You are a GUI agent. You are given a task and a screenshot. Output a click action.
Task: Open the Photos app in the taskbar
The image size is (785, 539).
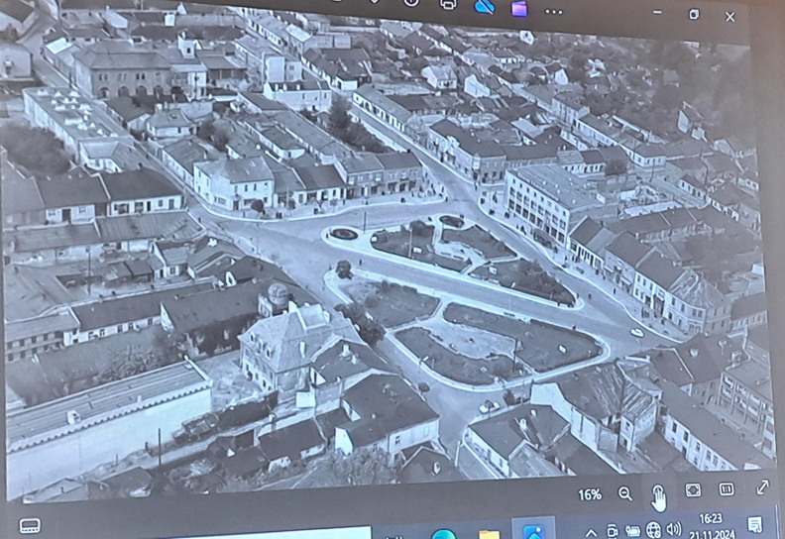coord(533,530)
